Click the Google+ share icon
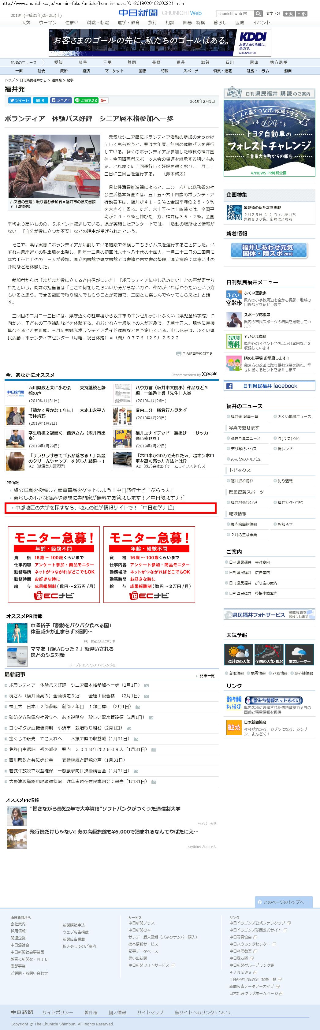 pos(103,100)
